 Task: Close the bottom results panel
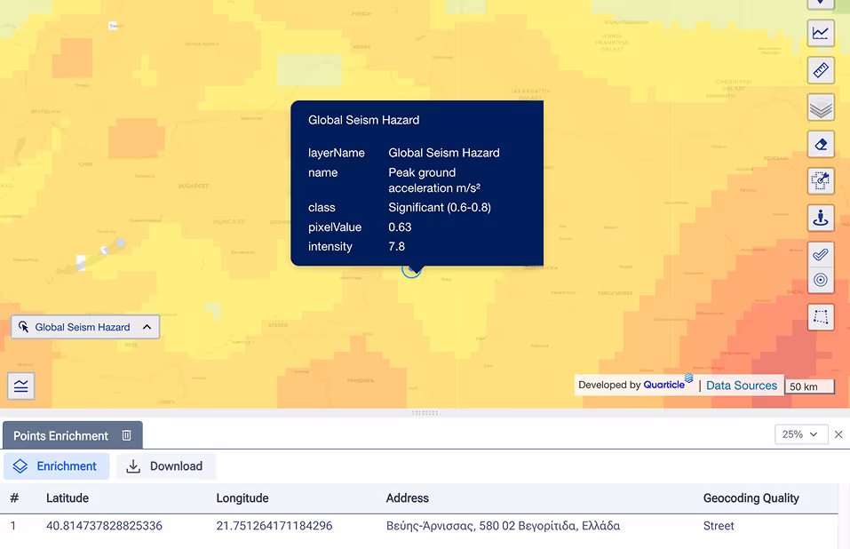(838, 434)
